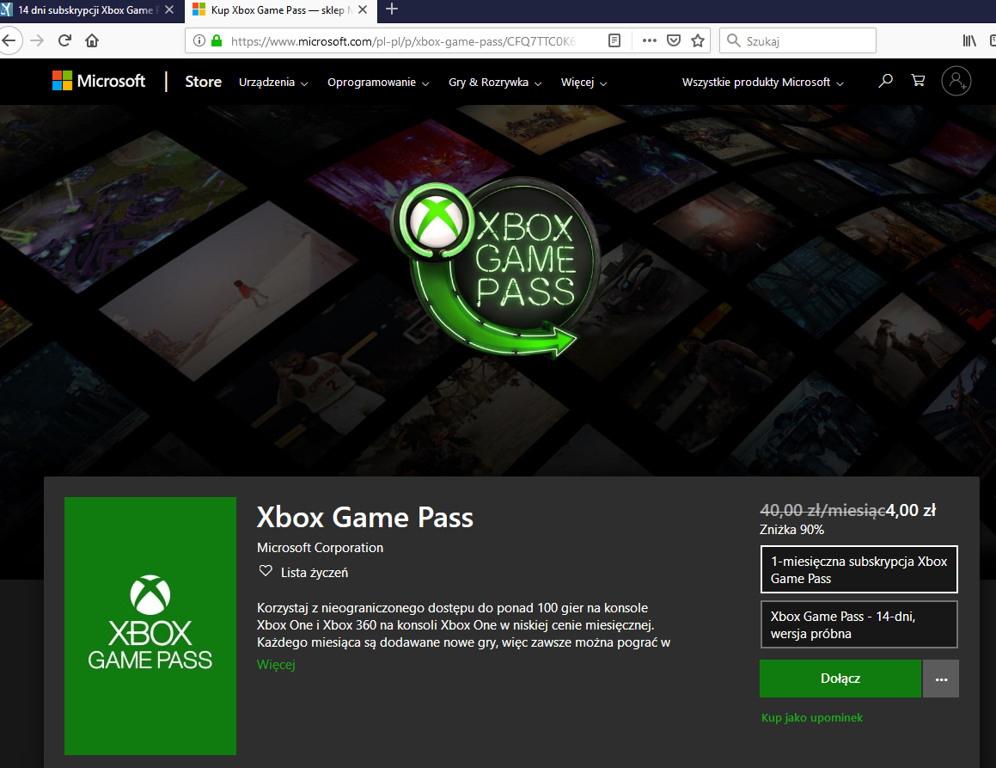The height and width of the screenshot is (768, 996).
Task: Show site information icon in address bar
Action: pos(199,41)
